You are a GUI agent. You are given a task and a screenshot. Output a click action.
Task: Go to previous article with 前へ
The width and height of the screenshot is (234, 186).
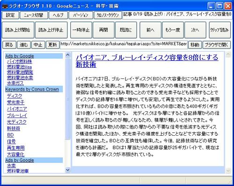[150, 30]
